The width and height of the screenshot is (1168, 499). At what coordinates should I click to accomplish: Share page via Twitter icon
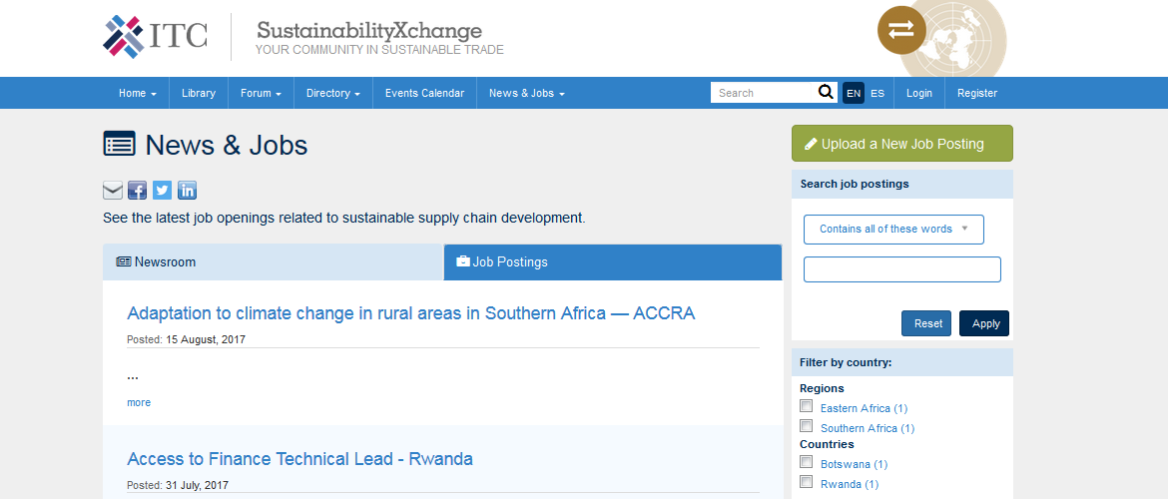click(163, 191)
